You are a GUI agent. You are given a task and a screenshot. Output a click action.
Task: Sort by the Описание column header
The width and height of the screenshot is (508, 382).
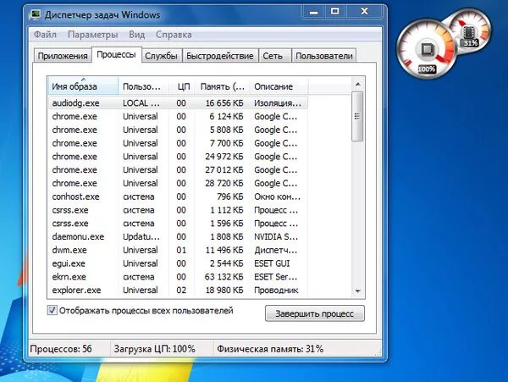[279, 86]
